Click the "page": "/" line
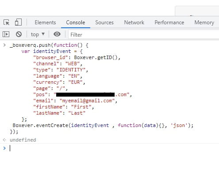The height and width of the screenshot is (176, 219). point(50,88)
